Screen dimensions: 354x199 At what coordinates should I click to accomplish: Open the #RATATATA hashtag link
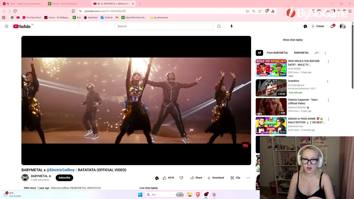(94, 188)
